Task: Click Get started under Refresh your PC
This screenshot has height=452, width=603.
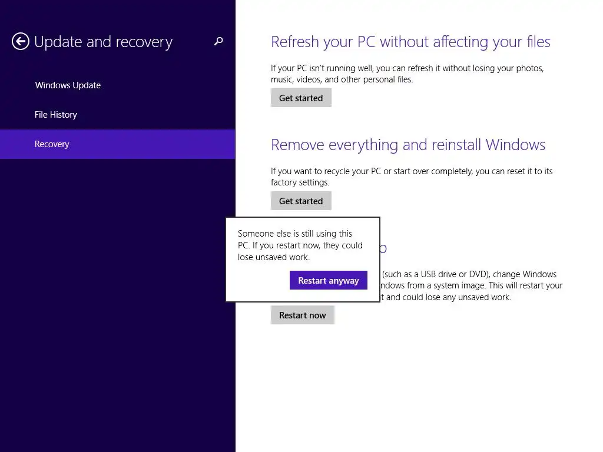Action: 301,98
